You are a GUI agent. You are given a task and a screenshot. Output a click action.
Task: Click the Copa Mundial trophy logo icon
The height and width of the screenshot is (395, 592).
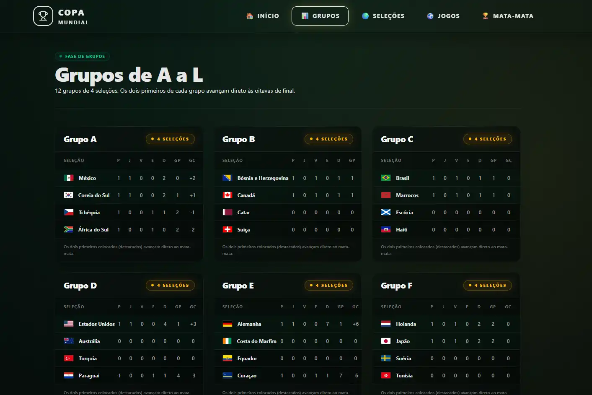(43, 16)
